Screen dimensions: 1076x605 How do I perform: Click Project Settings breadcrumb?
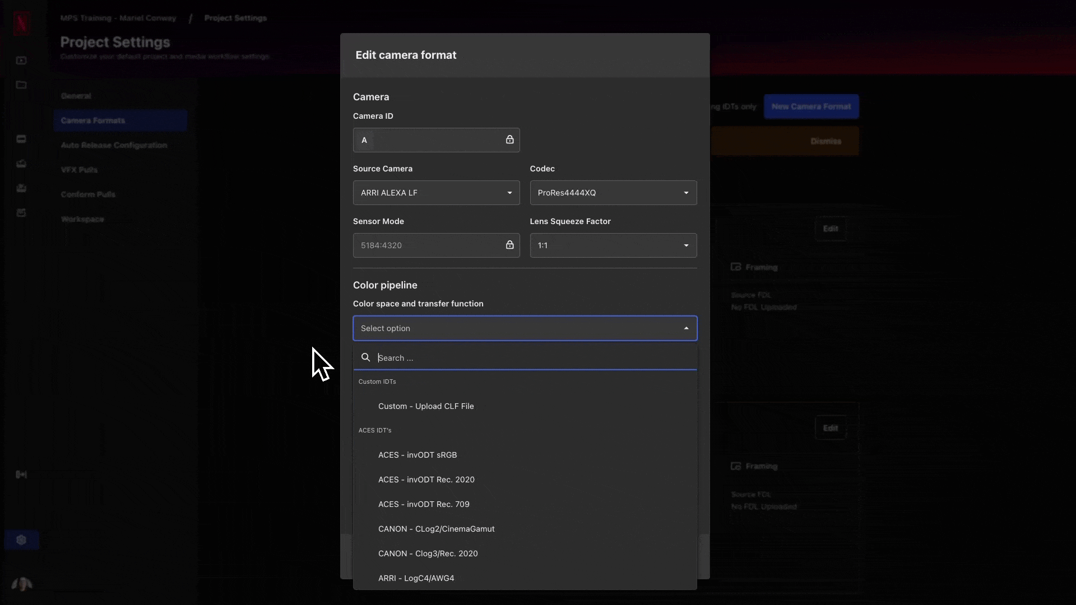click(235, 18)
